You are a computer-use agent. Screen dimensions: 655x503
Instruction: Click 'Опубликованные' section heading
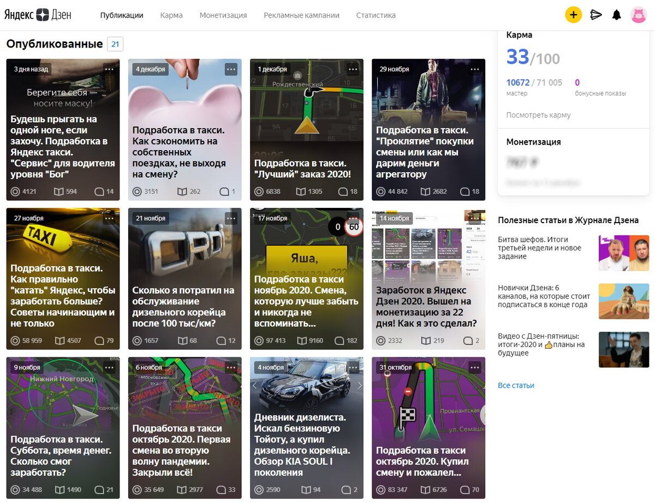pos(54,44)
